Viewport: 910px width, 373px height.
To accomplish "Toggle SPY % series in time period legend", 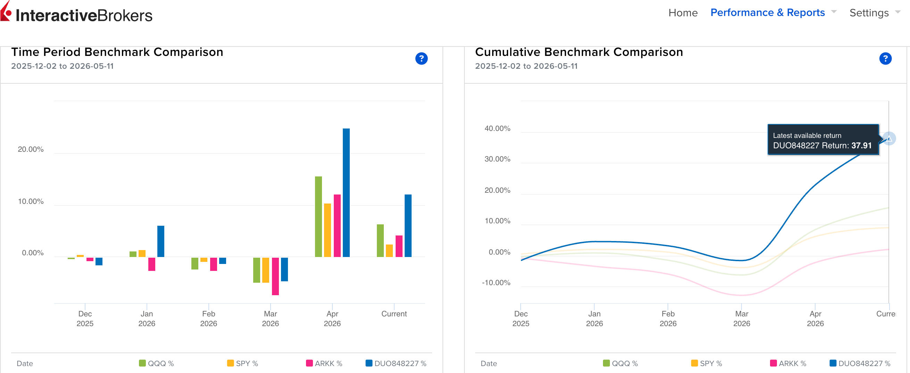I will coord(242,363).
